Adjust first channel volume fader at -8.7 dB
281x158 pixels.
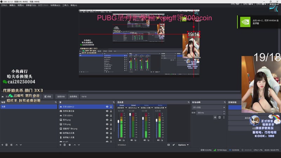(x=118, y=121)
